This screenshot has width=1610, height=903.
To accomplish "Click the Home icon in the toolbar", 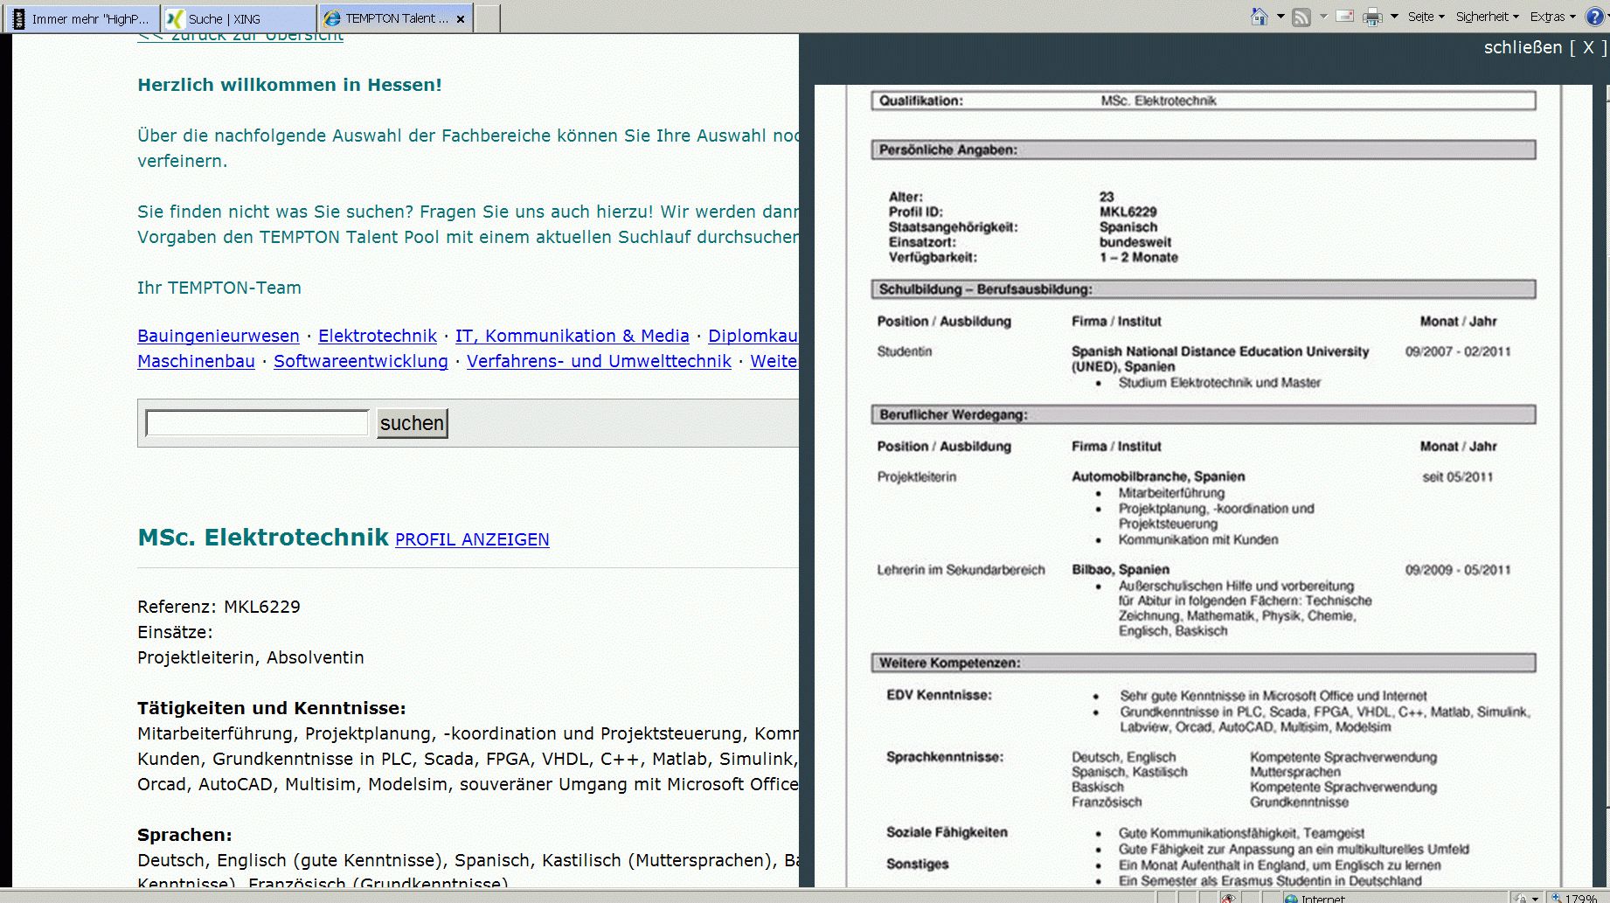I will (x=1259, y=17).
